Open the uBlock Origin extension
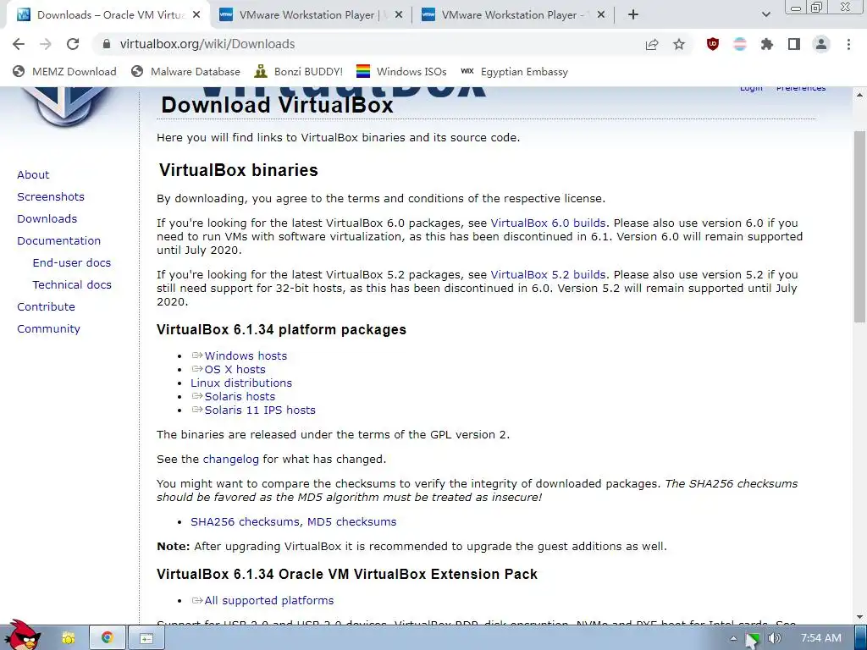Screen dimensions: 867x650 [713, 44]
